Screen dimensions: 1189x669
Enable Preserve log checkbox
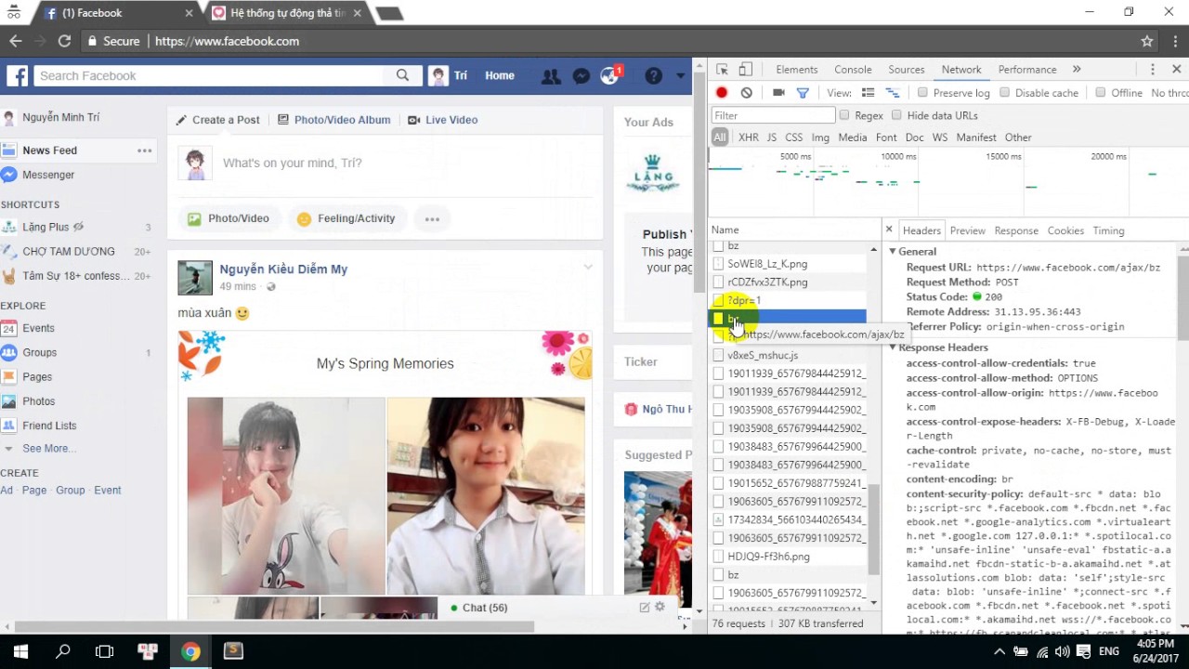click(x=922, y=92)
